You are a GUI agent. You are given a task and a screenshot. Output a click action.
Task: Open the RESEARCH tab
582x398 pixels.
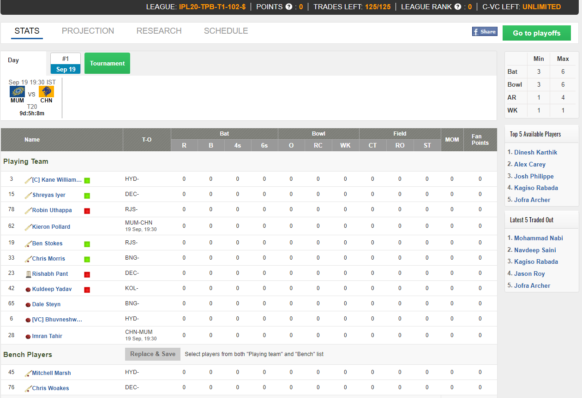point(159,31)
